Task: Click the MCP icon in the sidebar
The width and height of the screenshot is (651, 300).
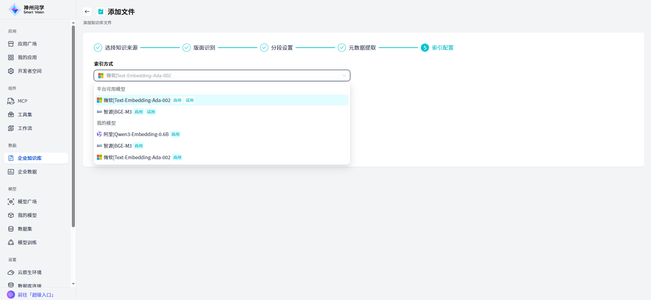Action: (11, 101)
